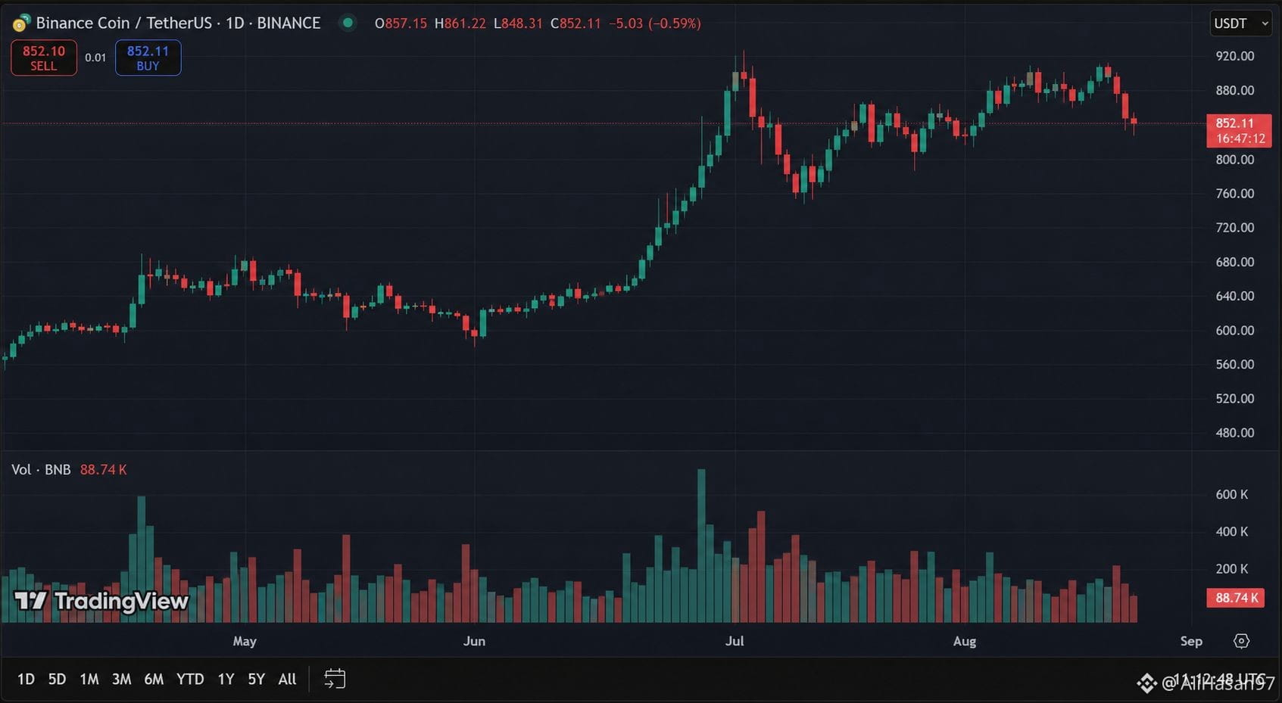The image size is (1282, 703).
Task: Click the red SELL button at 852.10
Action: [44, 58]
